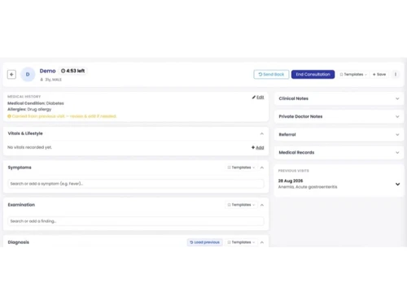Click Load previous in Diagnosis section
Screen dimensions: 407x305
click(x=205, y=242)
